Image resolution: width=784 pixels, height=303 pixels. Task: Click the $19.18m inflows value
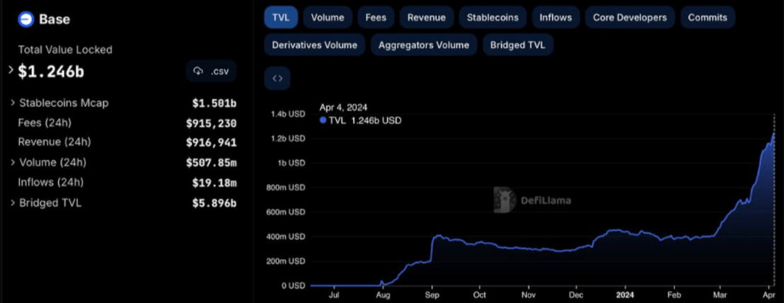point(215,183)
